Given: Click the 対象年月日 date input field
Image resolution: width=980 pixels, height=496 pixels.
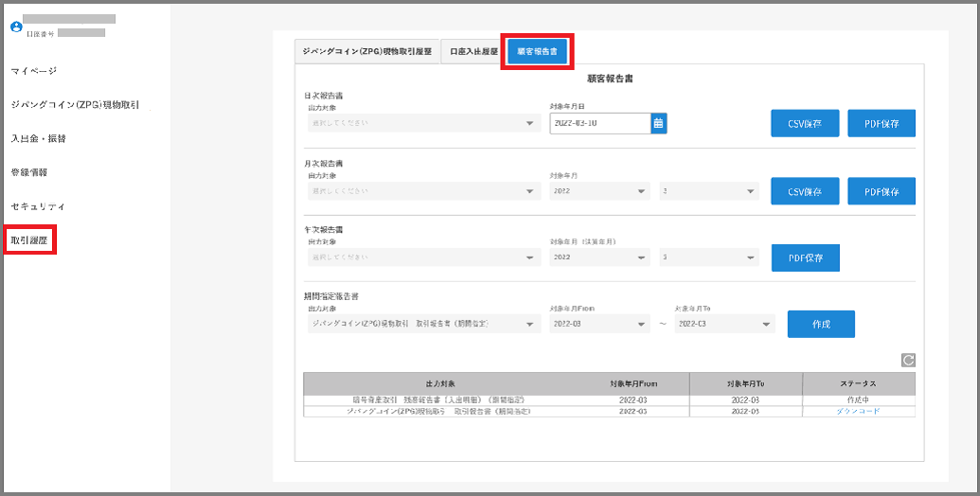Looking at the screenshot, I should tap(599, 123).
